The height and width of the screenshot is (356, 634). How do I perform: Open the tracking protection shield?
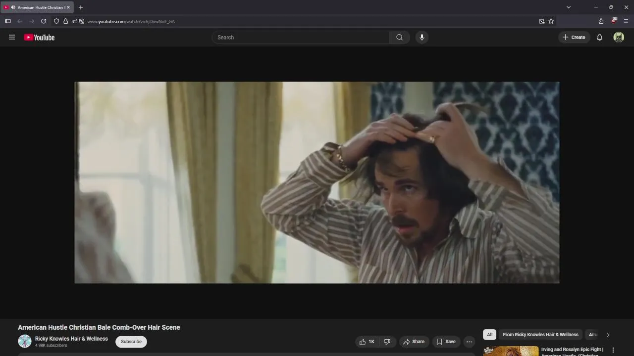click(x=56, y=21)
